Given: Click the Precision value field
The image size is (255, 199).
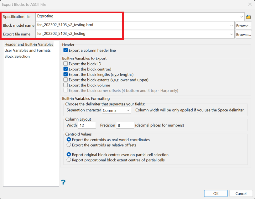Looking at the screenshot, I should 124,125.
